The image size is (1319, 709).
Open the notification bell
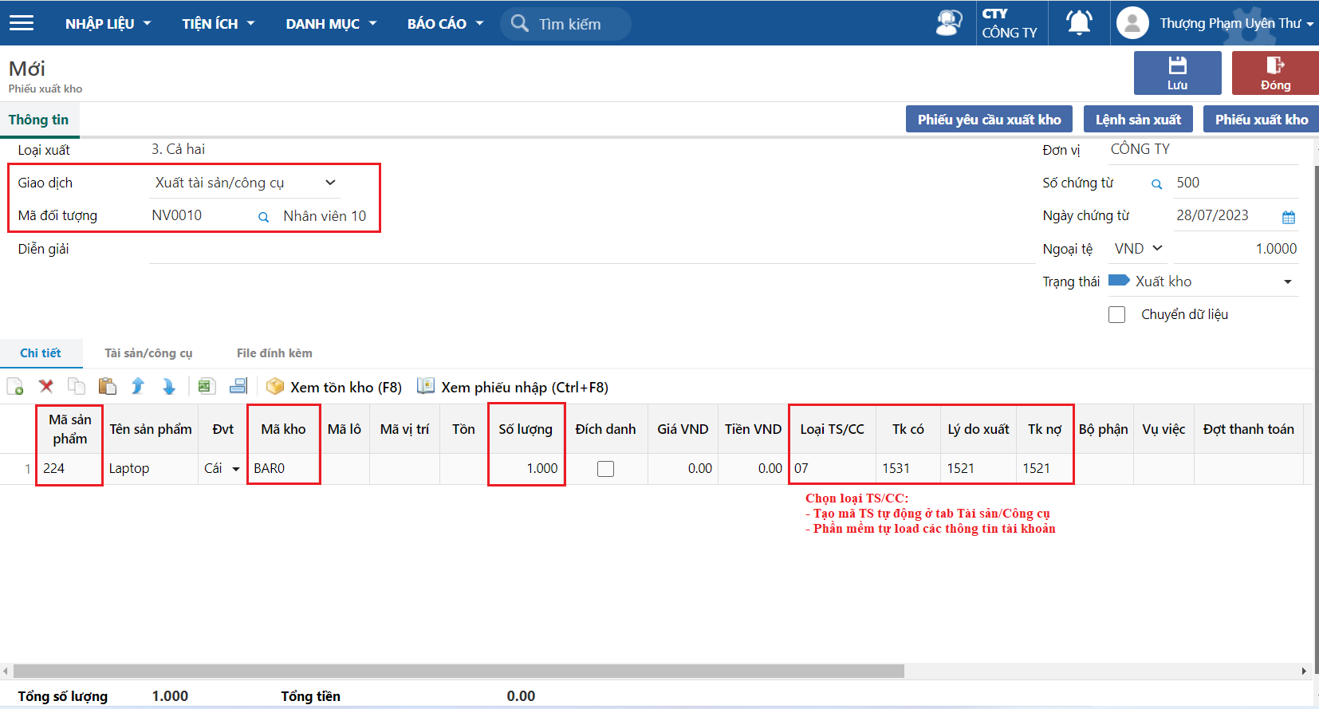[x=1079, y=23]
